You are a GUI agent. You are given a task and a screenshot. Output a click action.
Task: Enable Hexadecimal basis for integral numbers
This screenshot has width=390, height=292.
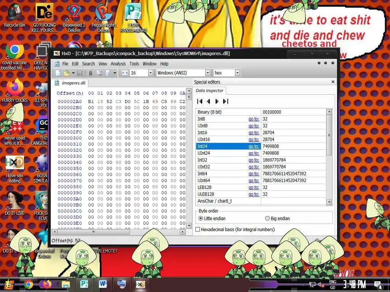point(198,229)
